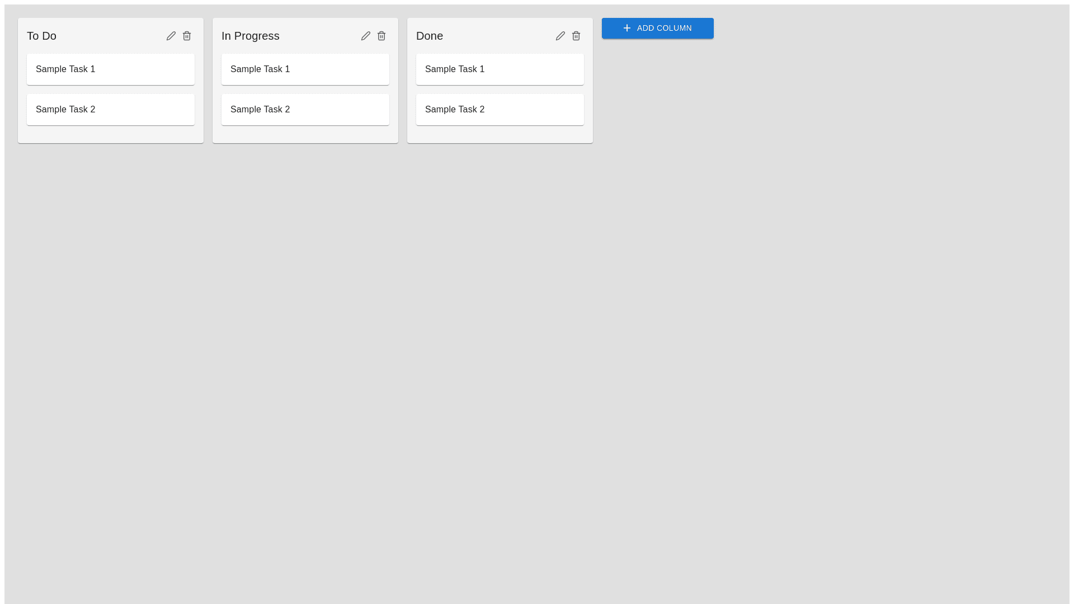The height and width of the screenshot is (604, 1074).
Task: Select Sample Task 1 in To Do
Action: point(111,69)
